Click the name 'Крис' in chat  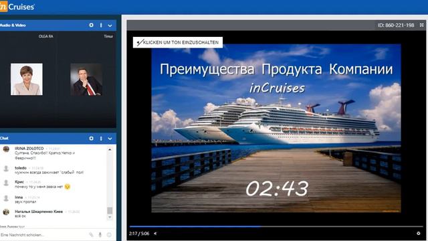[x=19, y=181]
